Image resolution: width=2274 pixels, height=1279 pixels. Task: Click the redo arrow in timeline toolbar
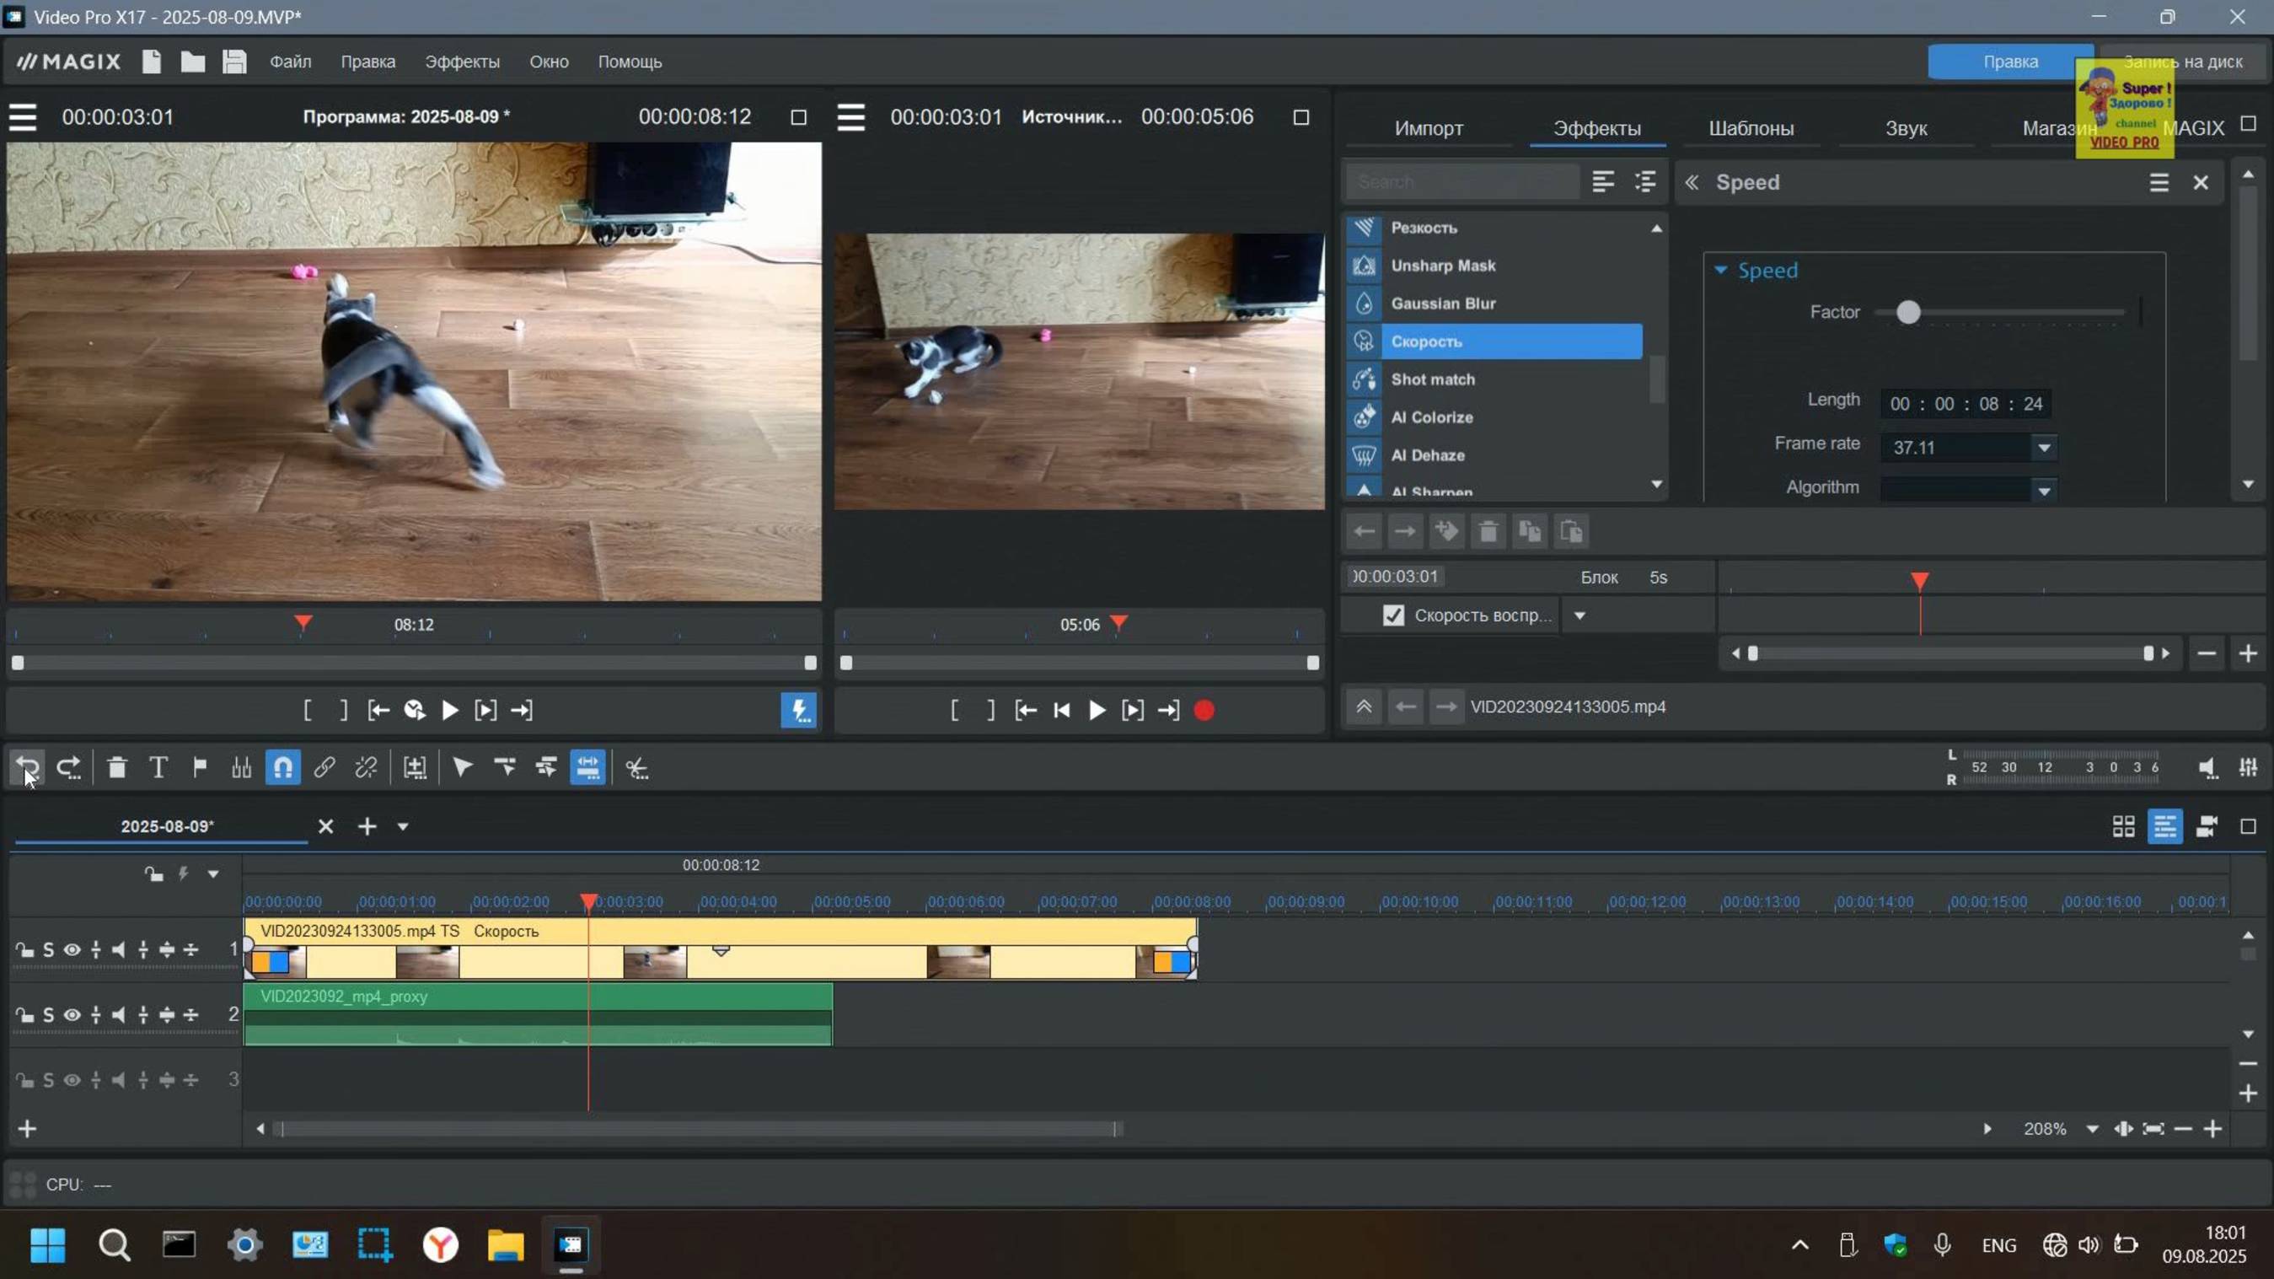[x=68, y=767]
